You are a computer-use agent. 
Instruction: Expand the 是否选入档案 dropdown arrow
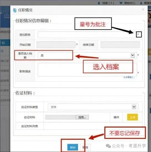pos(133,55)
